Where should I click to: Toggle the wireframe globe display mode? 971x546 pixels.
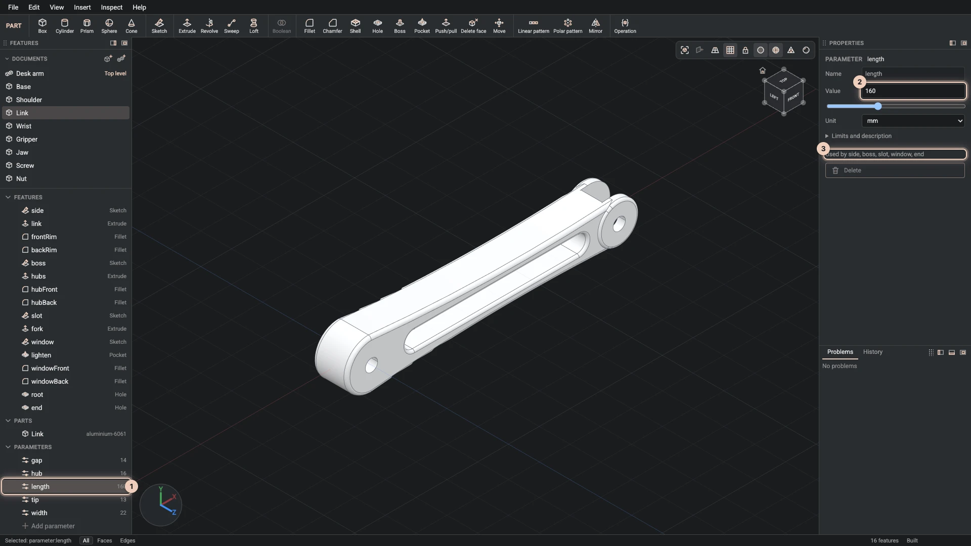(776, 50)
